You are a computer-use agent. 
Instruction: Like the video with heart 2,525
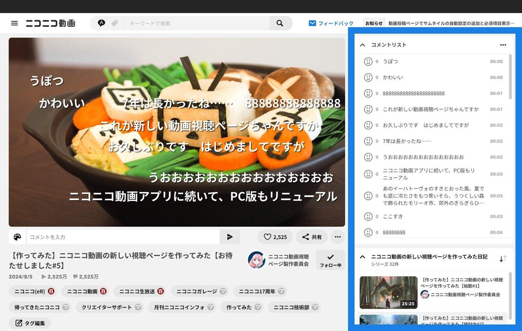(275, 237)
